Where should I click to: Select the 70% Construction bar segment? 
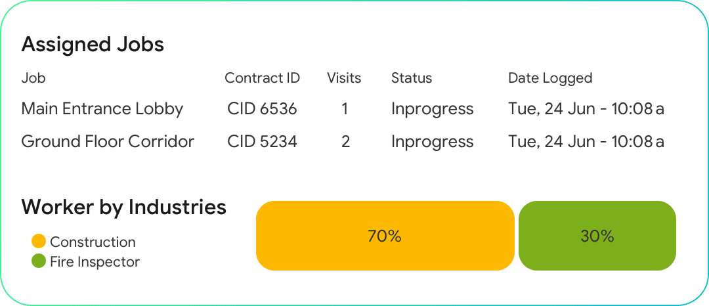(385, 236)
